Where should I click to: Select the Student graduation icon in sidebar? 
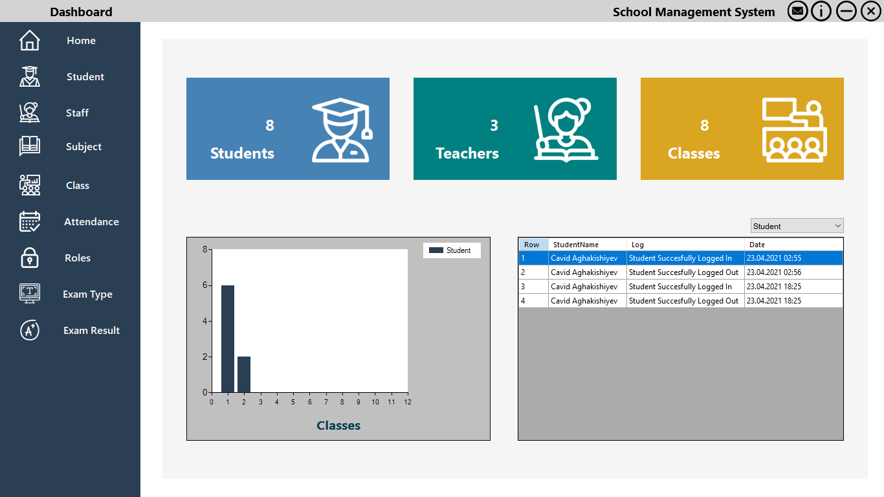coord(29,76)
